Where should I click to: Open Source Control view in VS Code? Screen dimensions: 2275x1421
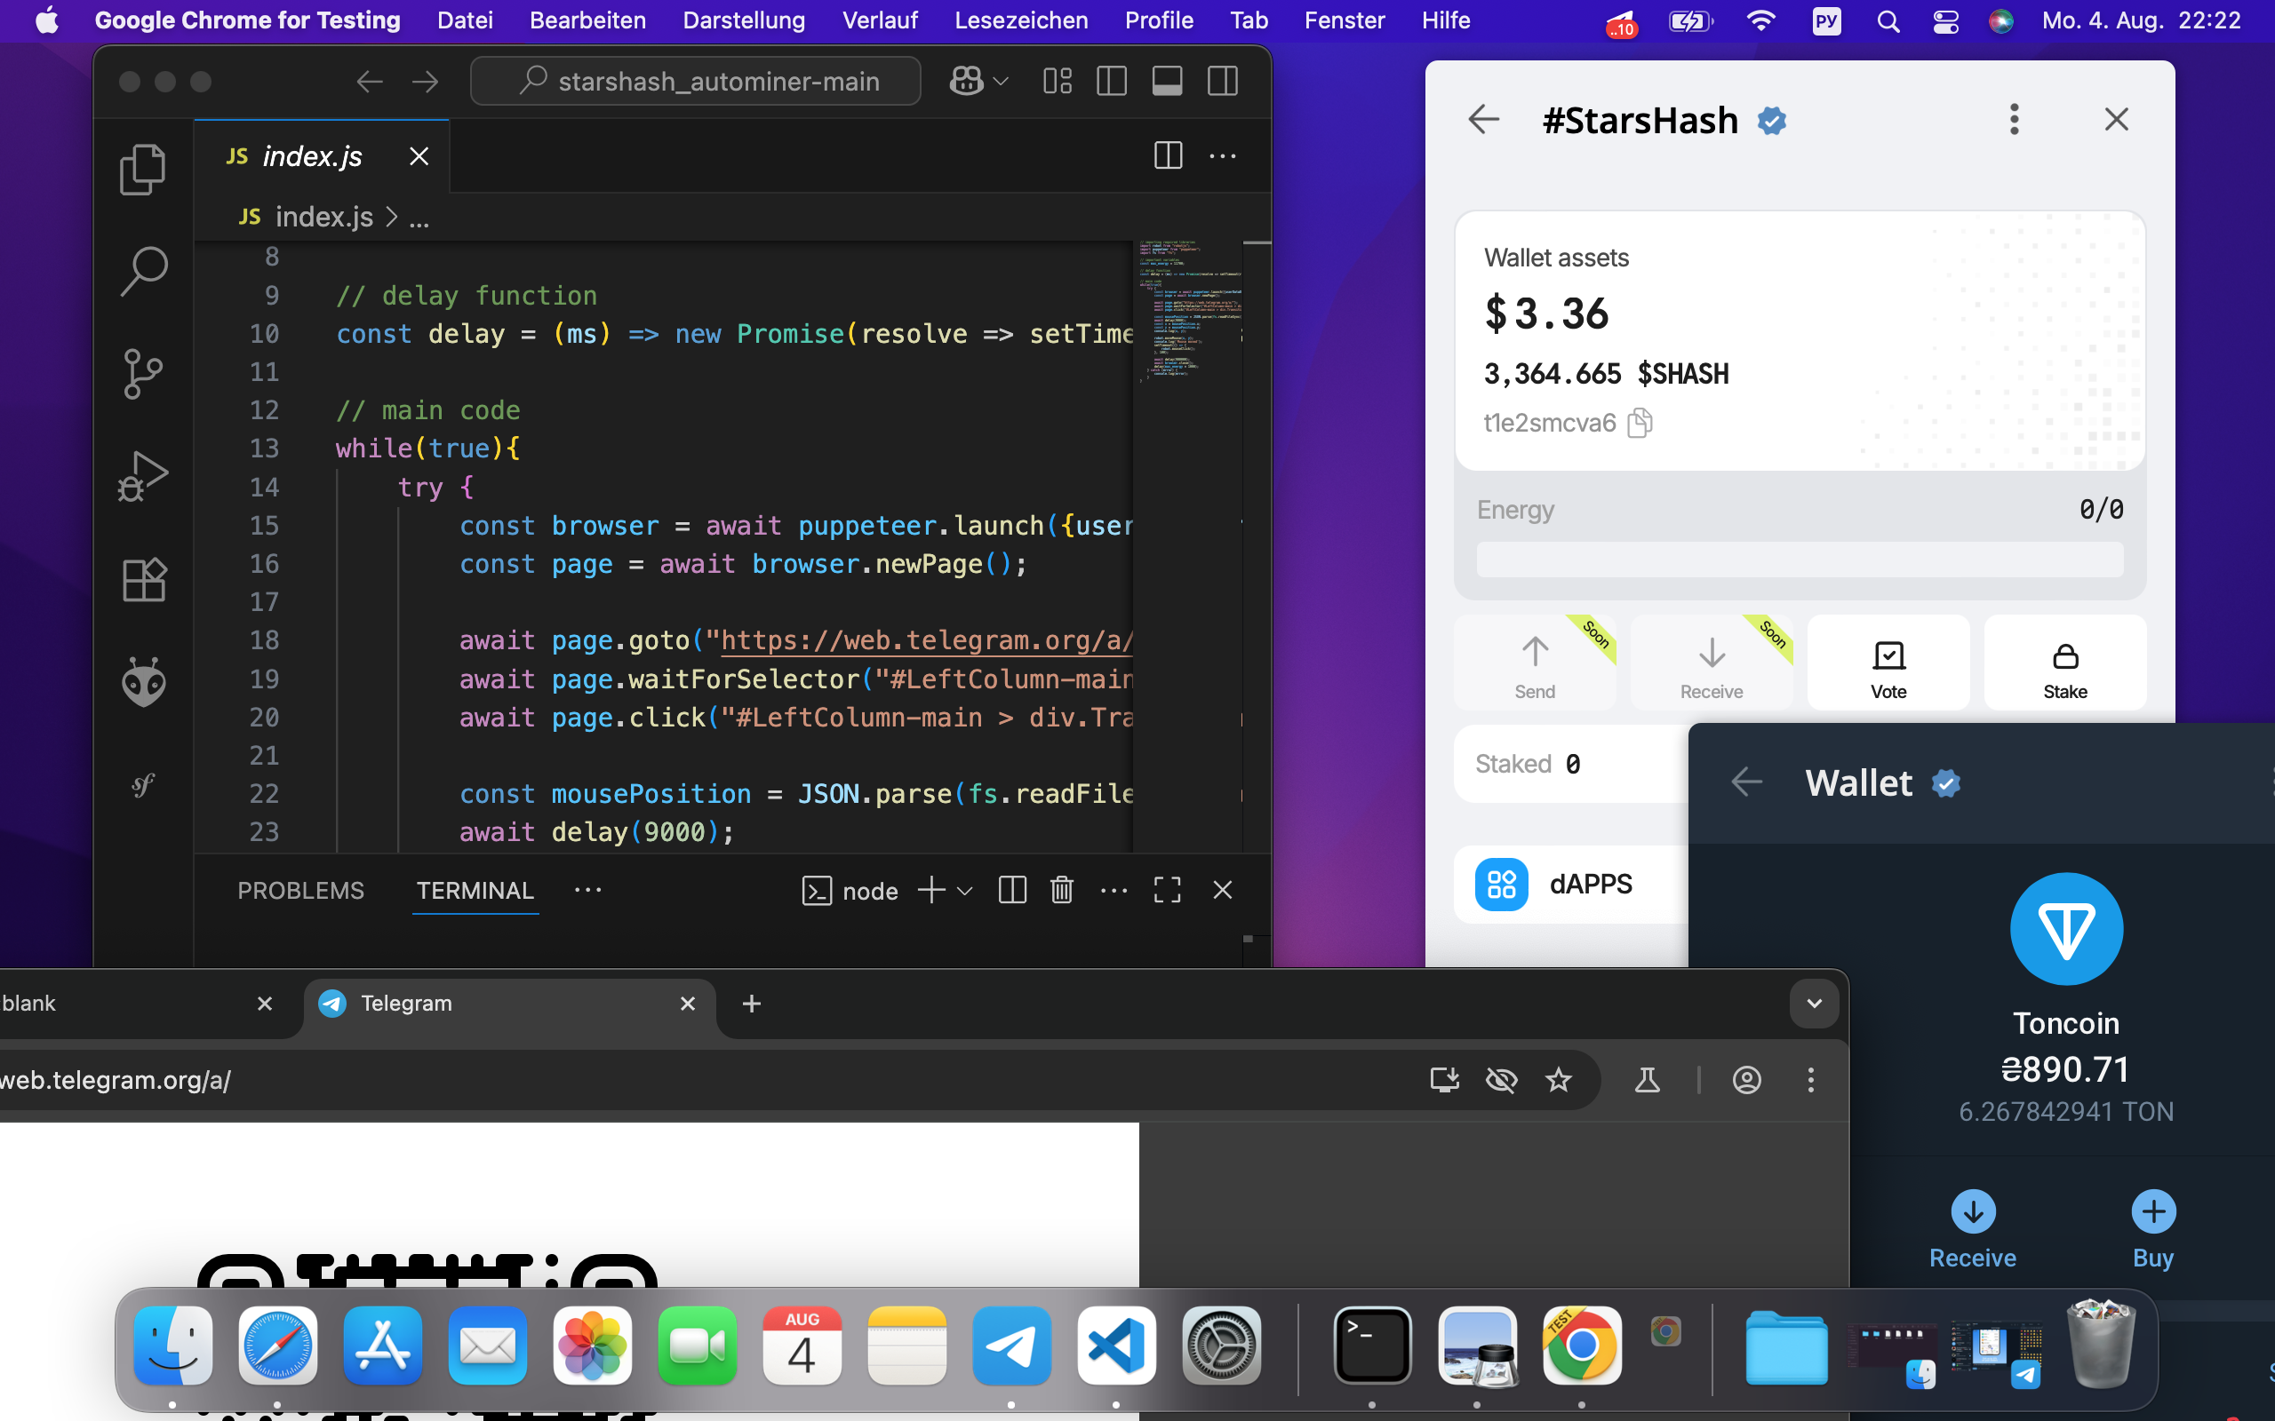point(143,374)
